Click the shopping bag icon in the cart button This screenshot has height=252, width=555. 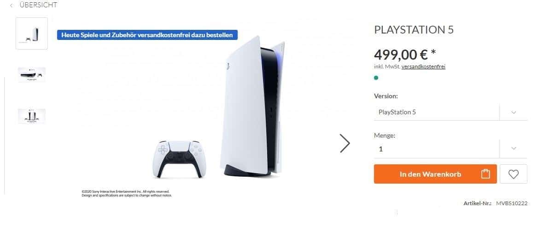485,174
